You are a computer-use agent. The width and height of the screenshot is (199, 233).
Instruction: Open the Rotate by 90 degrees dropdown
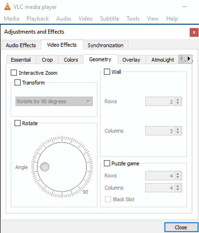click(54, 101)
